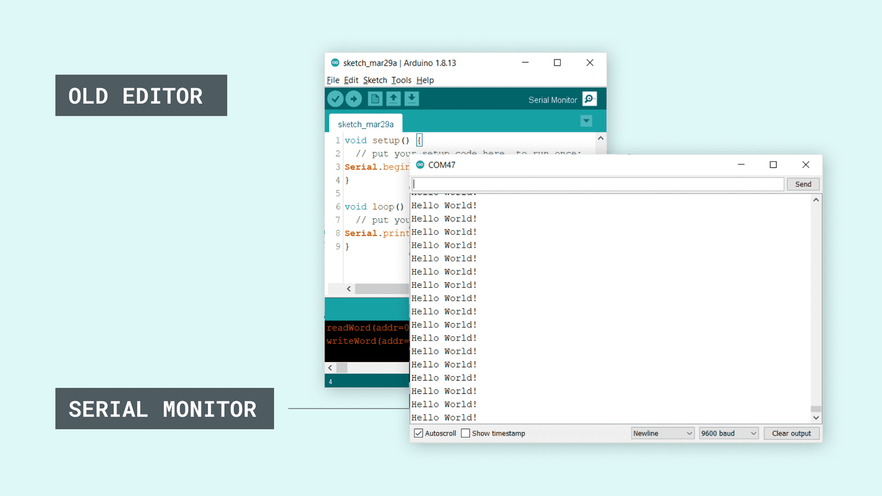
Task: Open a sketch with the Open arrow icon
Action: [x=393, y=99]
